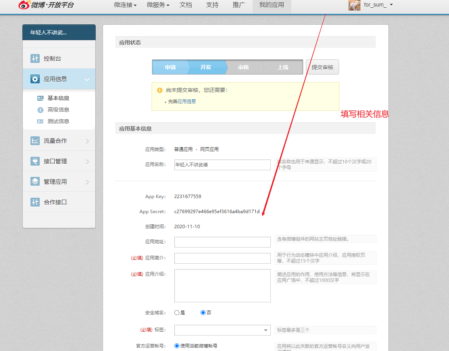This screenshot has width=449, height=351.
Task: Click 高级信息 exclamation icon
Action: point(41,110)
